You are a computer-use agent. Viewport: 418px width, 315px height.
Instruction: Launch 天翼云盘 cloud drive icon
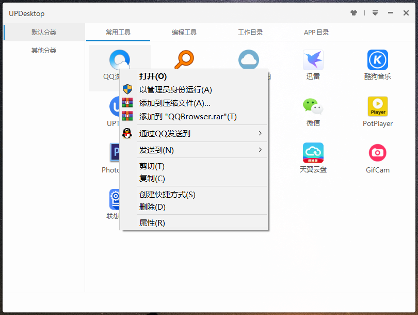coord(313,153)
